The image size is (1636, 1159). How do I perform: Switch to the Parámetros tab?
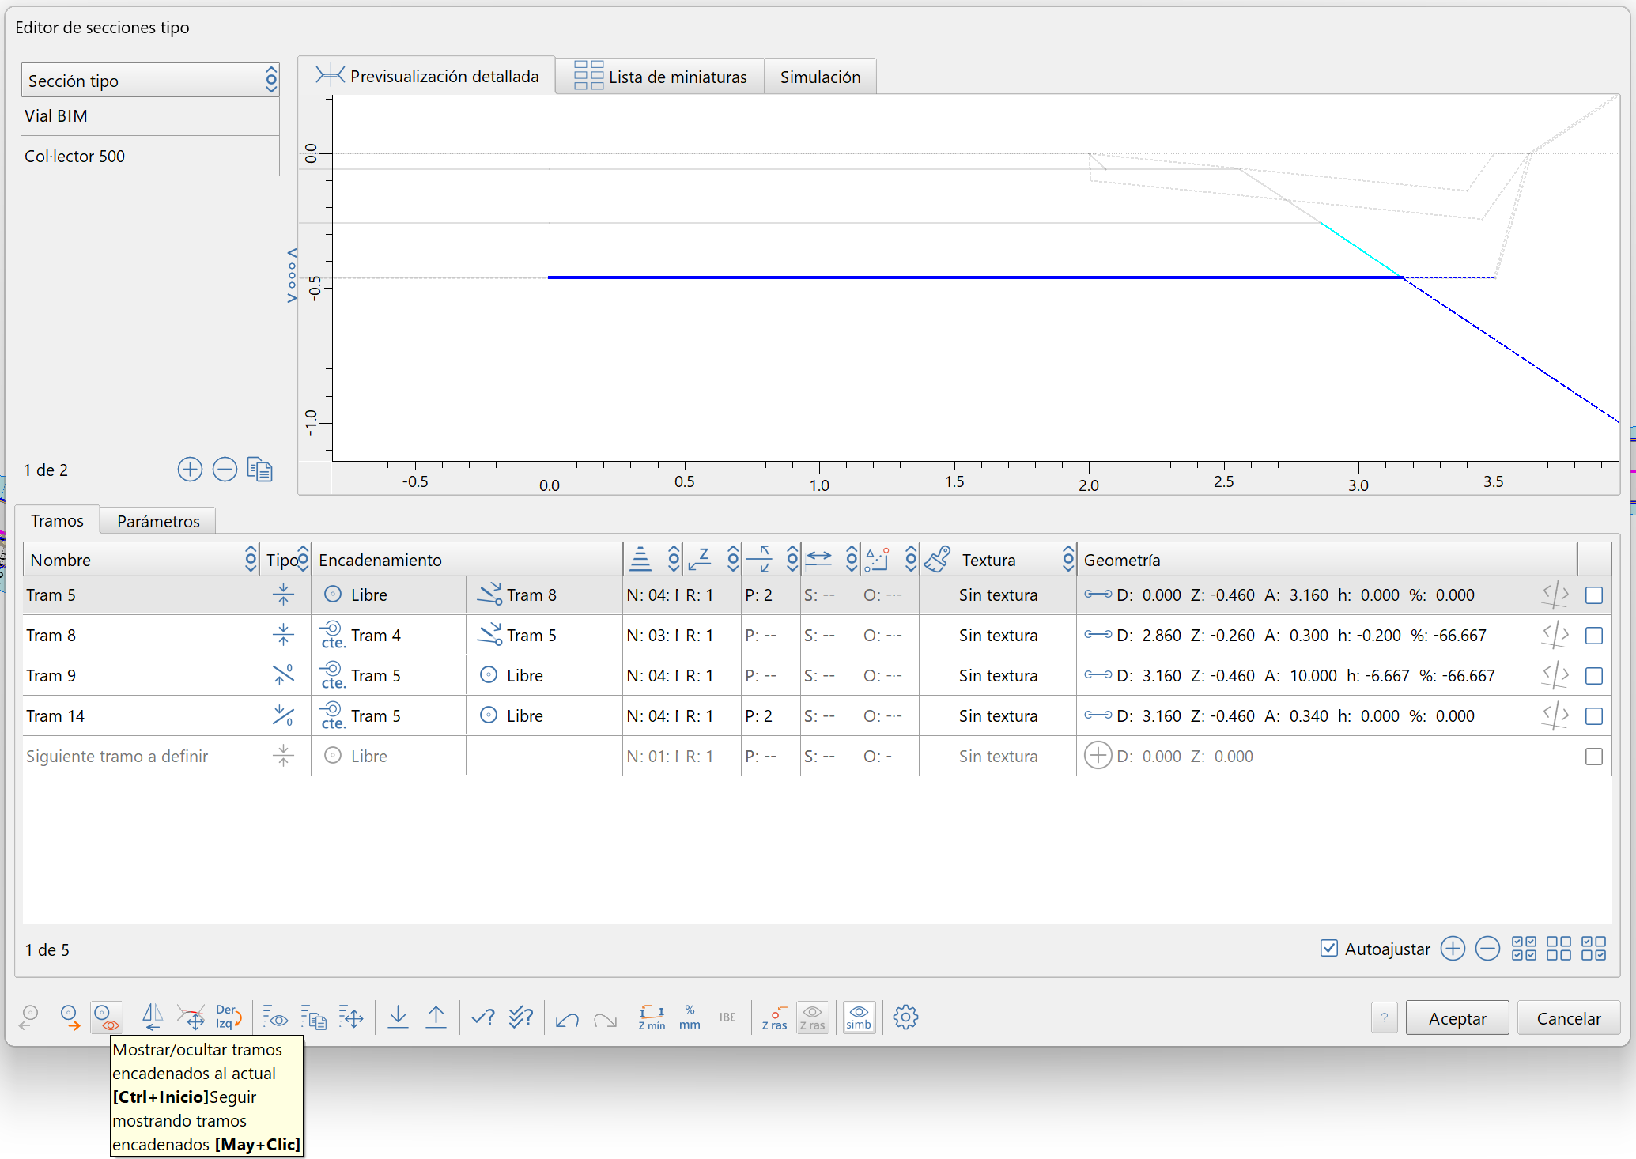coord(158,521)
